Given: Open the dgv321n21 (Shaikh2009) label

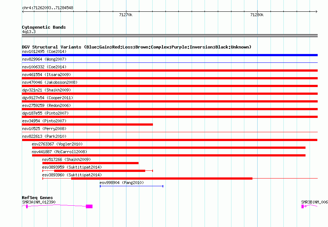Looking at the screenshot, I should [x=46, y=90].
